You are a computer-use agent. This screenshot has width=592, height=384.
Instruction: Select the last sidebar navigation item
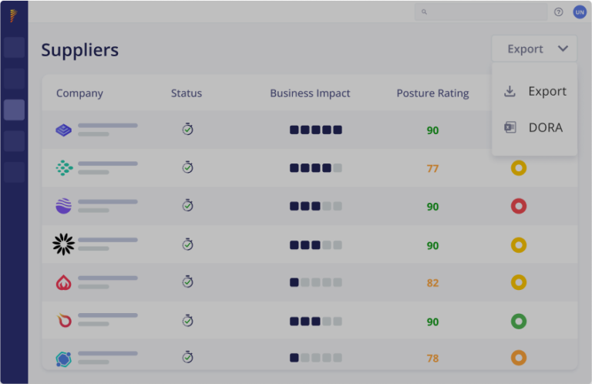click(x=14, y=172)
